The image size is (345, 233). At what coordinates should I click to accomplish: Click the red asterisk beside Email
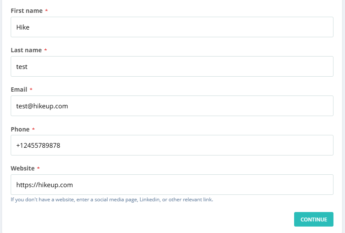[x=31, y=90]
